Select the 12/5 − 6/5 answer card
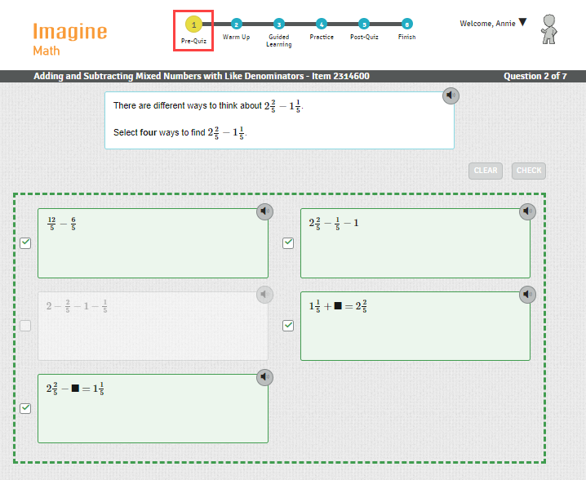 (153, 243)
